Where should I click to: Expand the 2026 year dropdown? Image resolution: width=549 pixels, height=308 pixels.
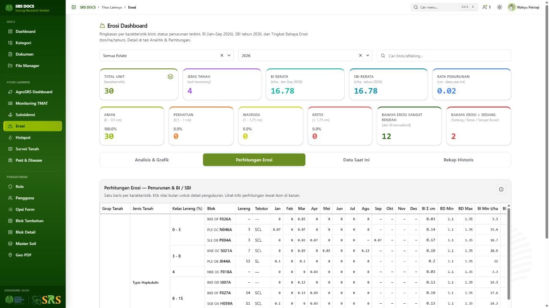pyautogui.click(x=368, y=56)
